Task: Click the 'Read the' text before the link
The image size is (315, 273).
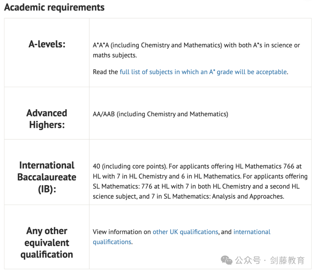Action: (x=105, y=72)
